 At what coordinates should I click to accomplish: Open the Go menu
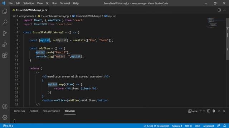(x=48, y=3)
